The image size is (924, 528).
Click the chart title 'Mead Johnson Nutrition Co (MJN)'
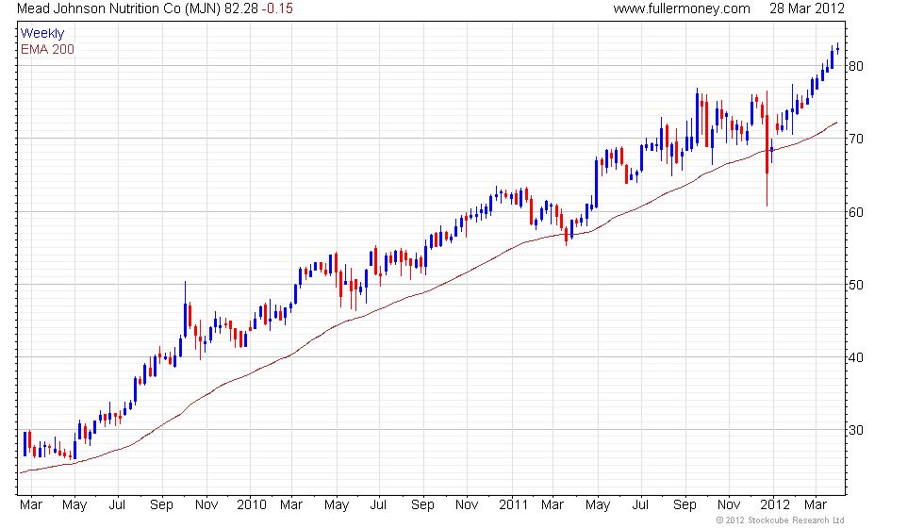[x=119, y=8]
